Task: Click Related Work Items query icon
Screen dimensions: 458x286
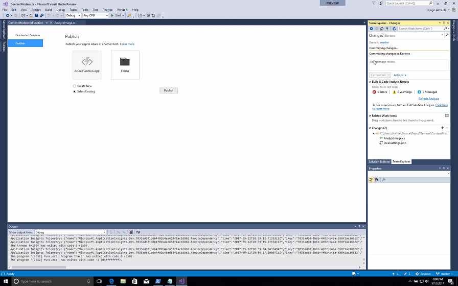Action: tap(447, 115)
